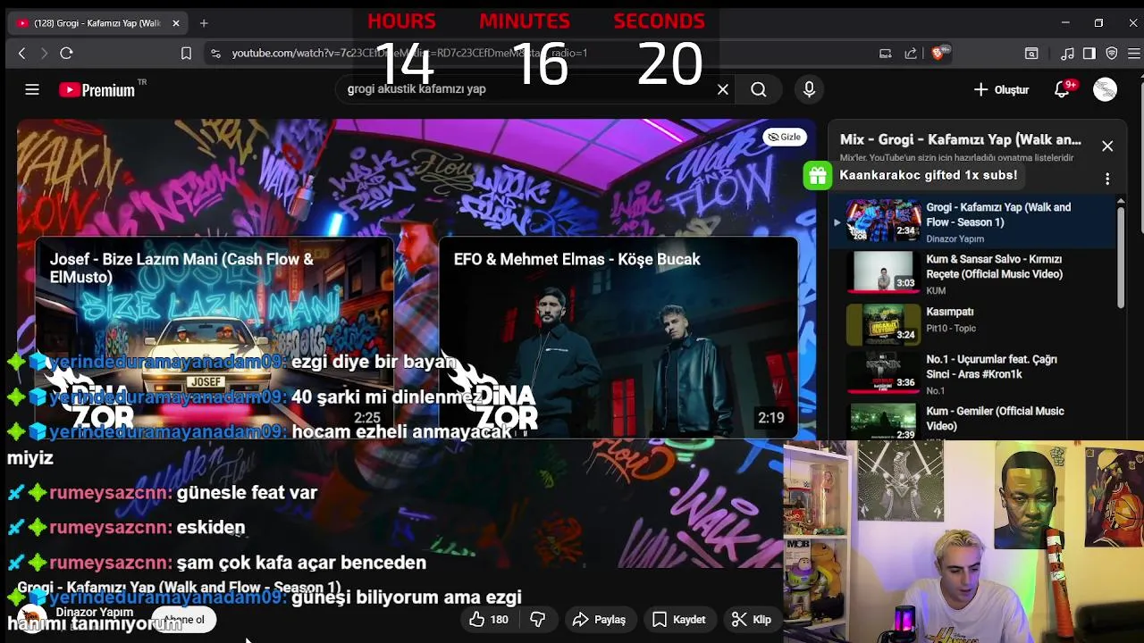The width and height of the screenshot is (1144, 643).
Task: Toggle the browser sidebar panel
Action: [x=1089, y=54]
